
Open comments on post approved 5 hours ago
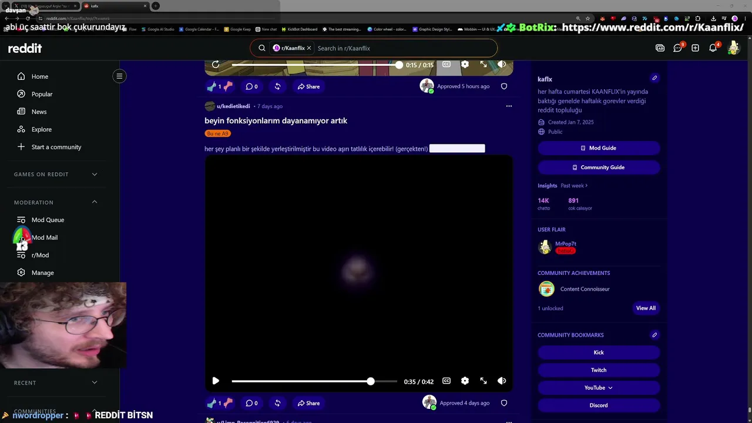pyautogui.click(x=251, y=86)
